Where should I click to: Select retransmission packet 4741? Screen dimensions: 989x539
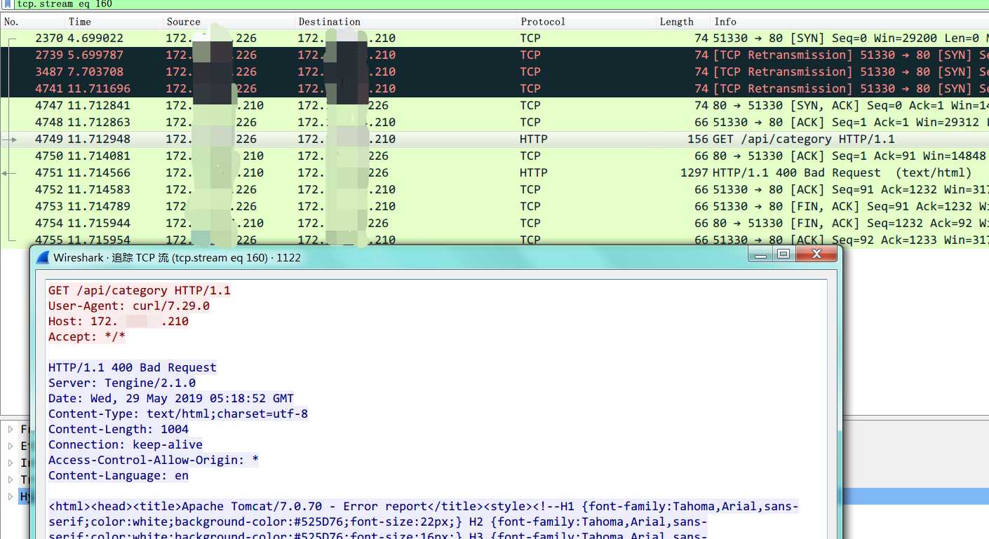click(494, 88)
